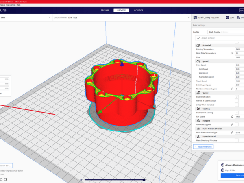The image size is (244, 183).
Task: Play the layer simulation
Action: [x=81, y=179]
